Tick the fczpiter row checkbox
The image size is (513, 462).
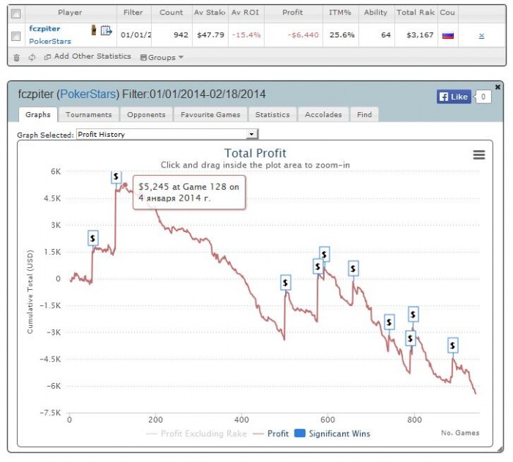pos(15,36)
